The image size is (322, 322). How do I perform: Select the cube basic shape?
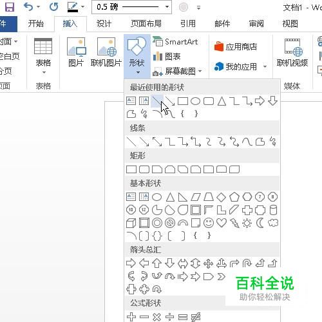point(131,223)
